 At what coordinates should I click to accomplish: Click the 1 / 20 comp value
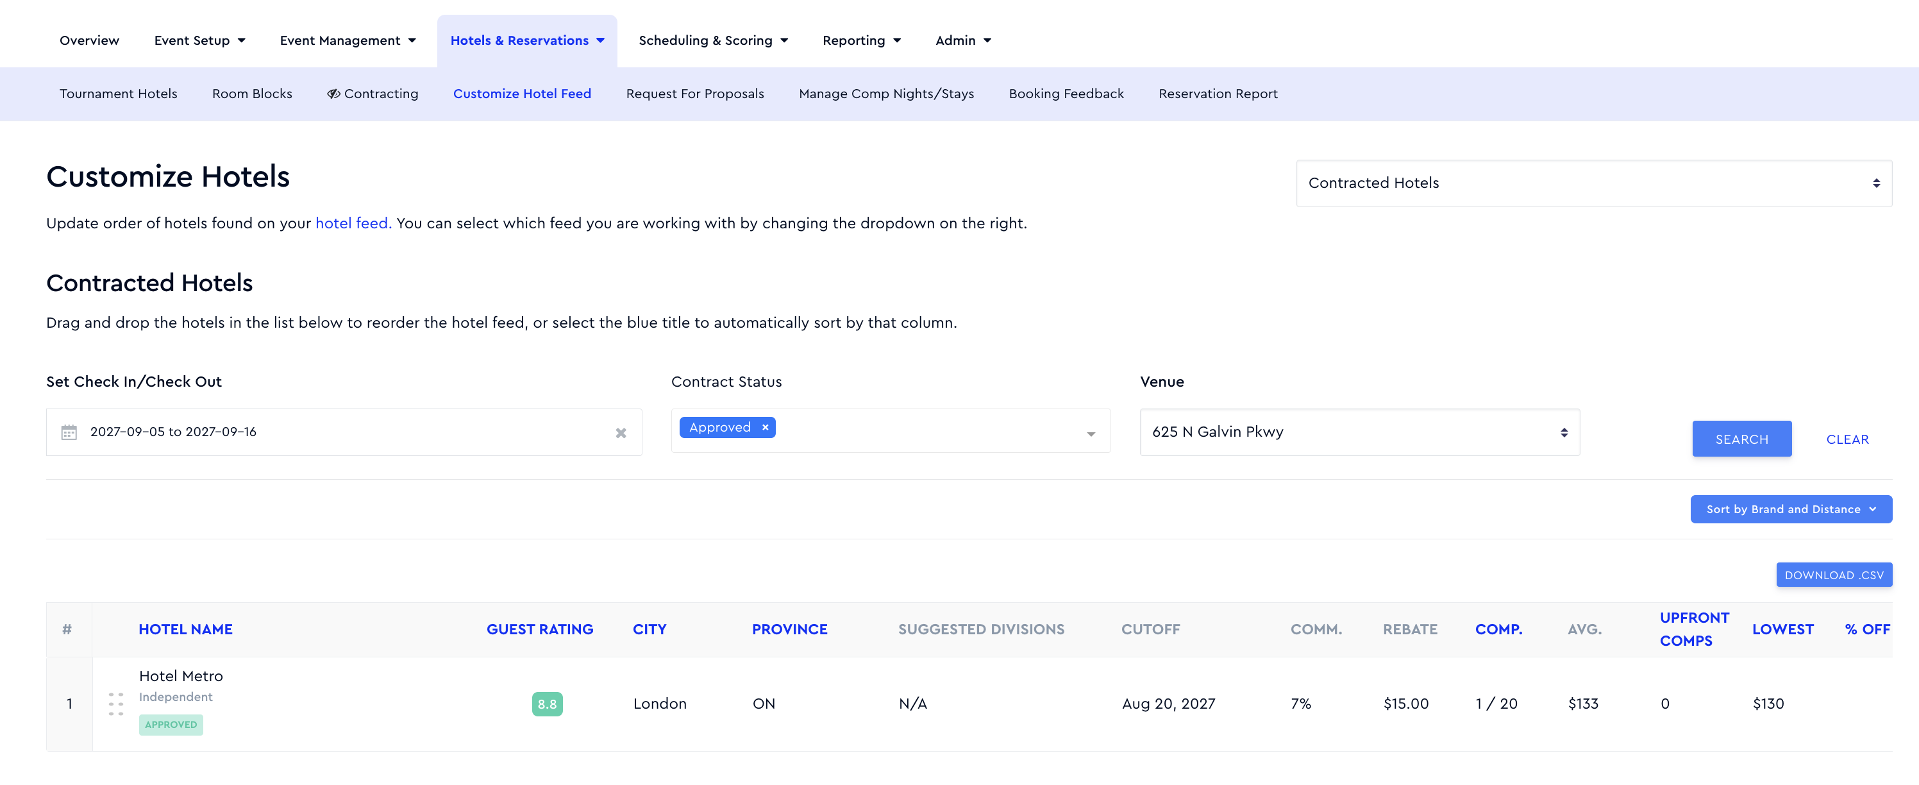1496,704
